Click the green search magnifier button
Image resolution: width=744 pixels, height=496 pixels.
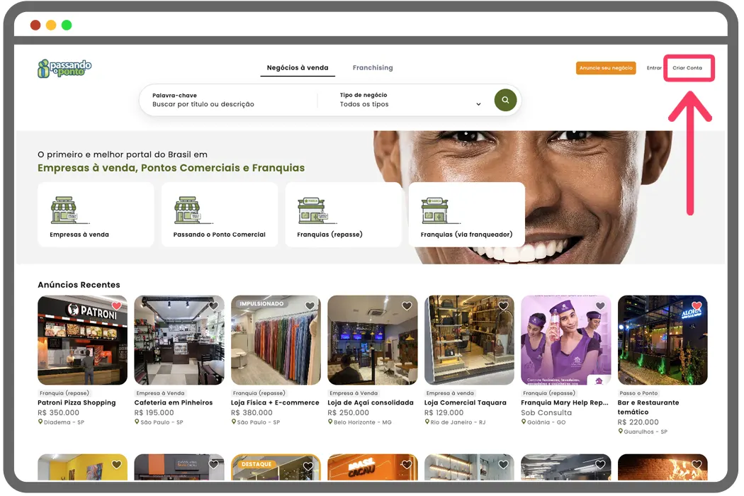tap(505, 100)
